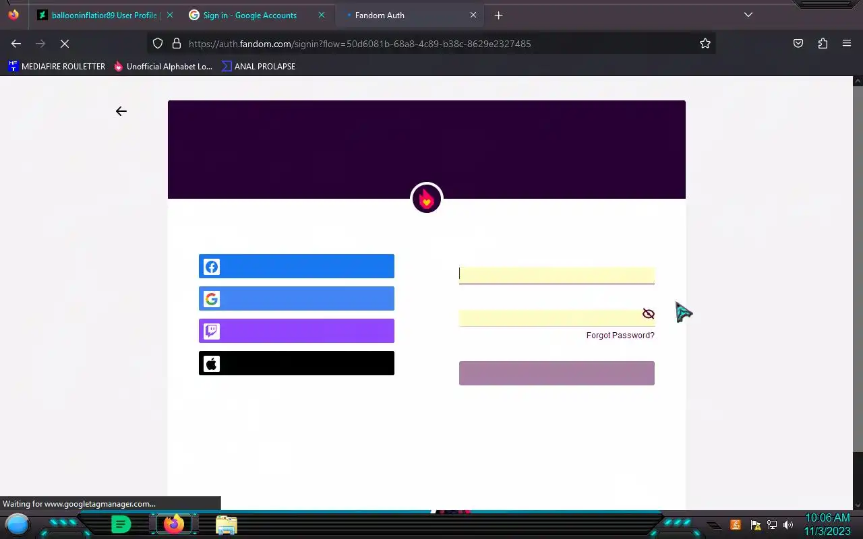Viewport: 863px width, 539px height.
Task: Click the tracking protection shield icon
Action: tap(158, 44)
